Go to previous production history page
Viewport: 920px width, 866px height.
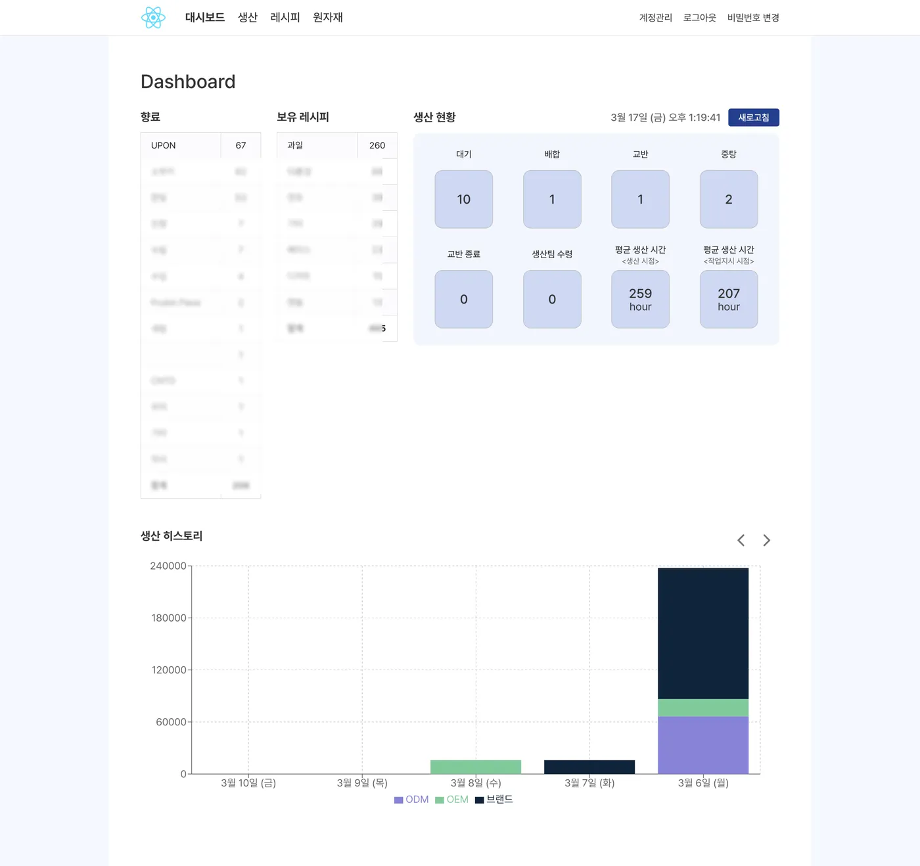[741, 540]
